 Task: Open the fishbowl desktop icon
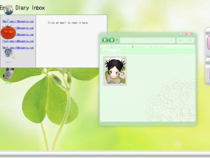coord(8,10)
